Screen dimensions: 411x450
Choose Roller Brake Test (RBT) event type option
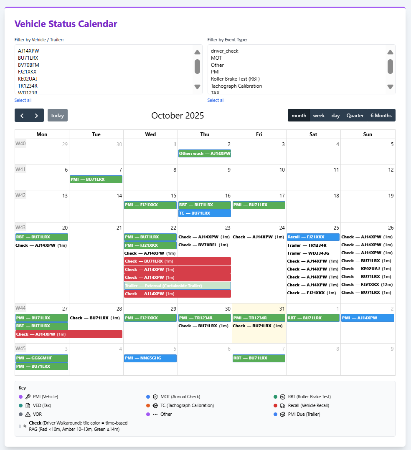(236, 79)
